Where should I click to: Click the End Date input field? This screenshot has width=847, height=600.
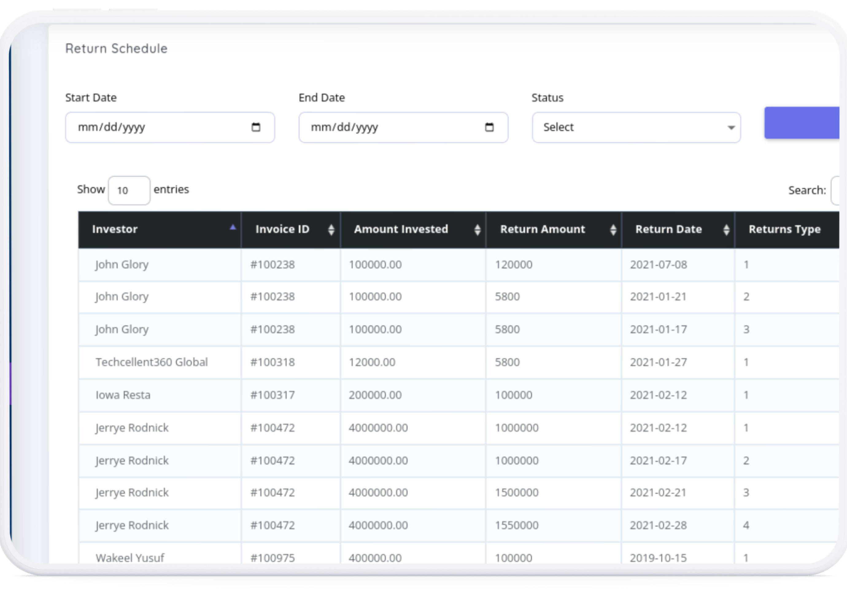[x=392, y=128]
